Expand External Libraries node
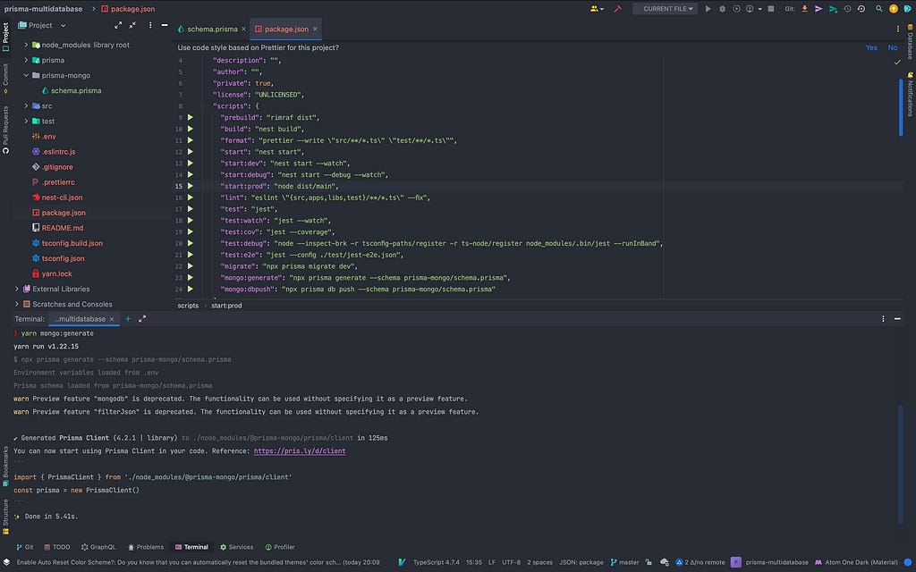 (x=16, y=289)
